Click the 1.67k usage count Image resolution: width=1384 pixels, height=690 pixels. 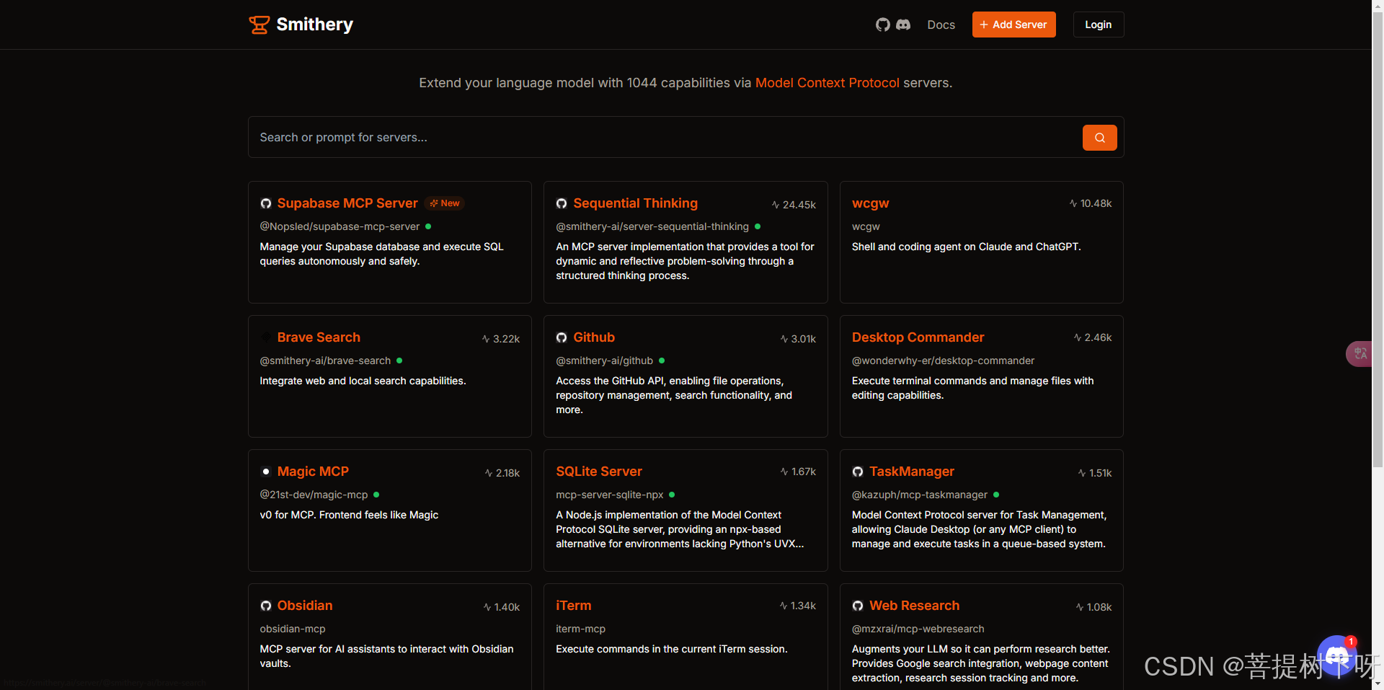pos(804,472)
